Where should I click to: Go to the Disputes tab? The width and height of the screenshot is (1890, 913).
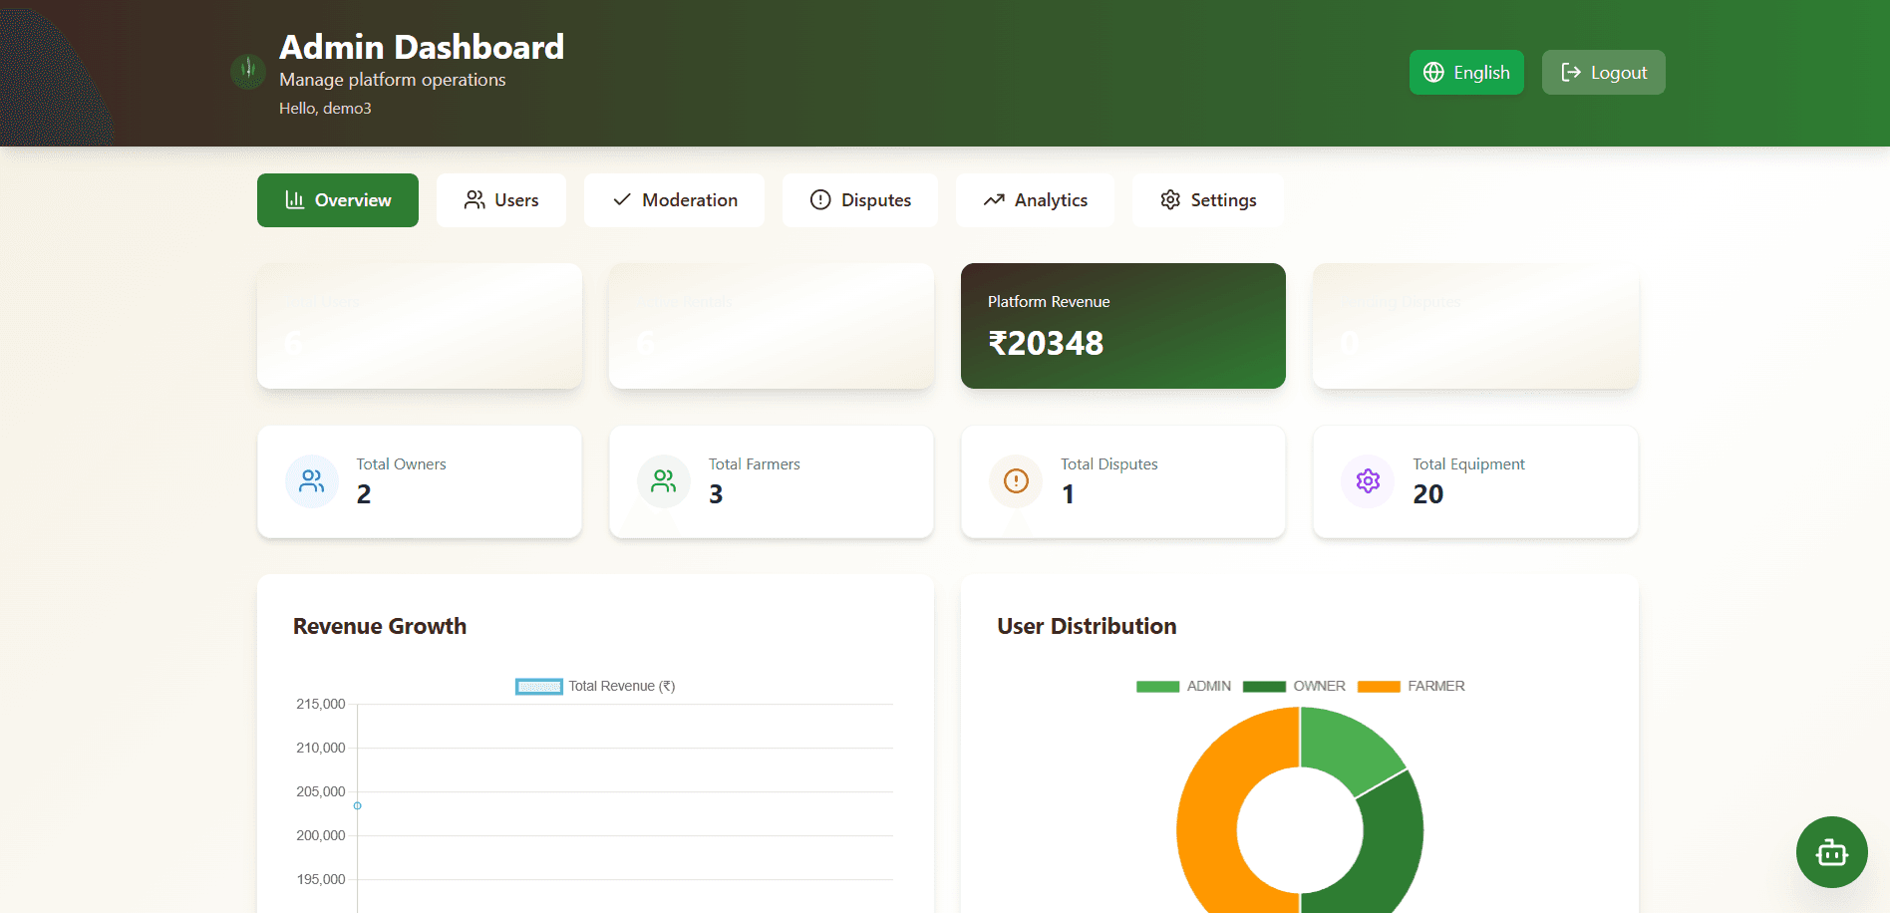coord(859,200)
